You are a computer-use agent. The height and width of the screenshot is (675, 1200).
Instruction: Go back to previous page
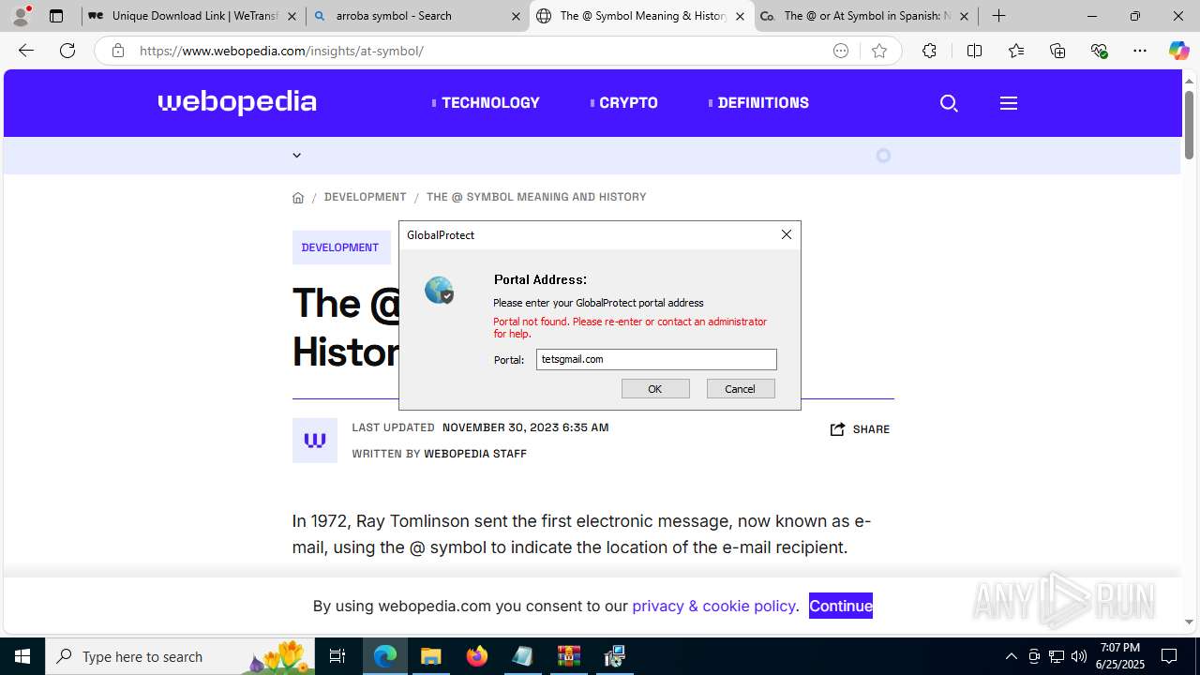(26, 51)
